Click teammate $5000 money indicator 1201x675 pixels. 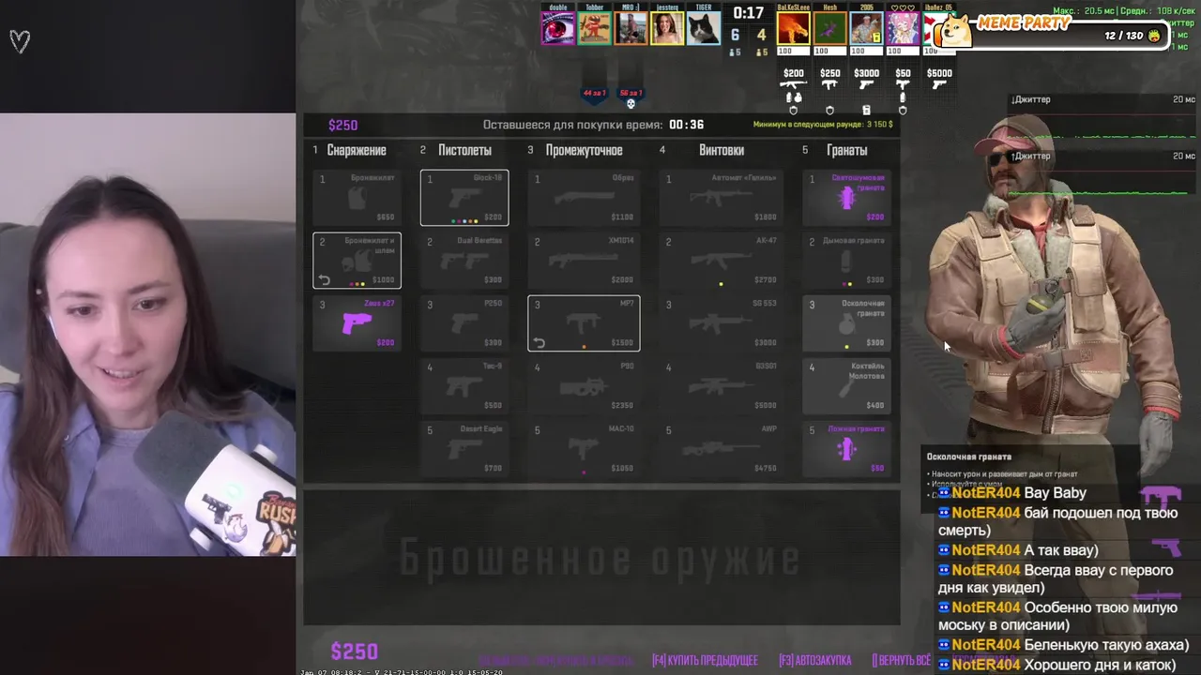pos(939,73)
